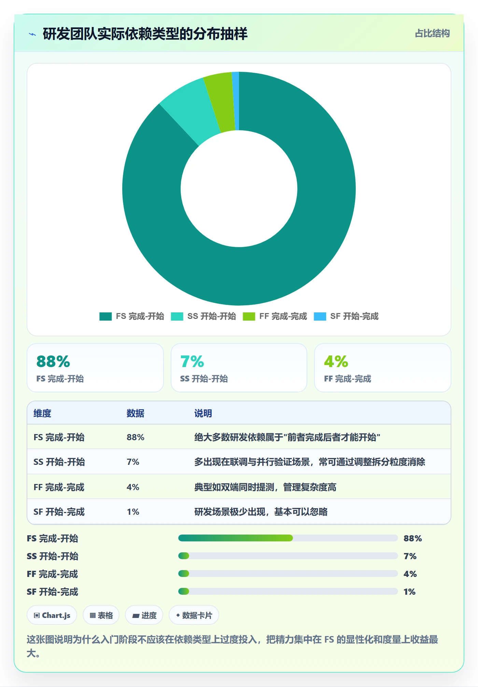Click the chart title 研发团队实际依赖类型的分布抽样

coord(145,34)
